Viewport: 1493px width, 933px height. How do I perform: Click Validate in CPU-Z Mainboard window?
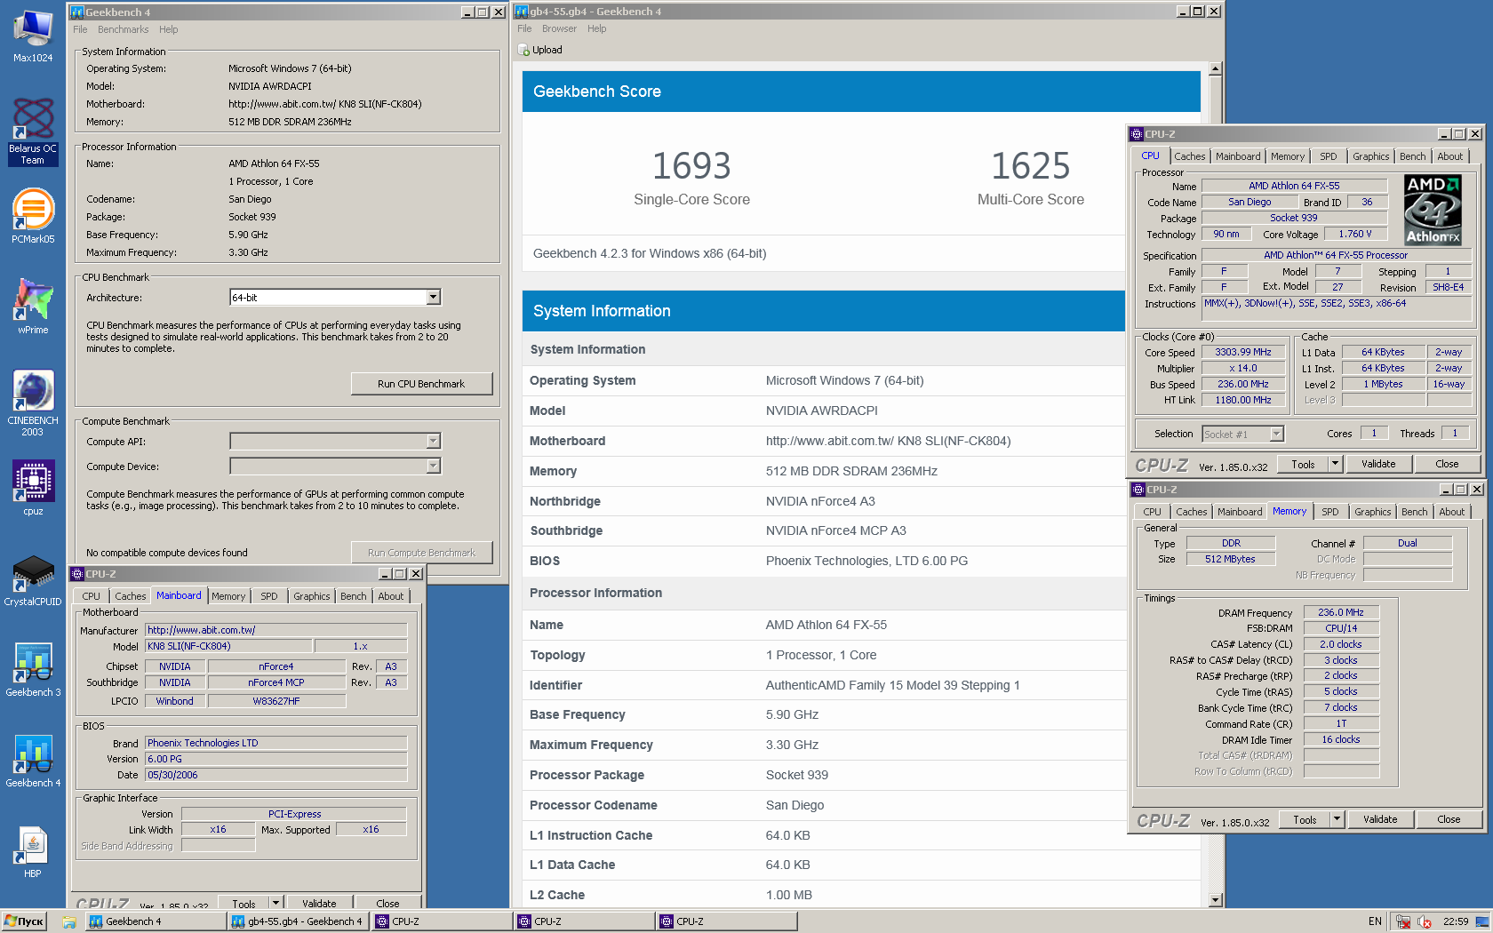pos(319,903)
